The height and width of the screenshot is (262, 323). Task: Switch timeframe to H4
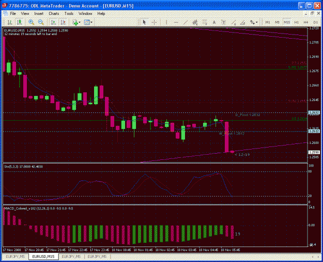pyautogui.click(x=306, y=22)
